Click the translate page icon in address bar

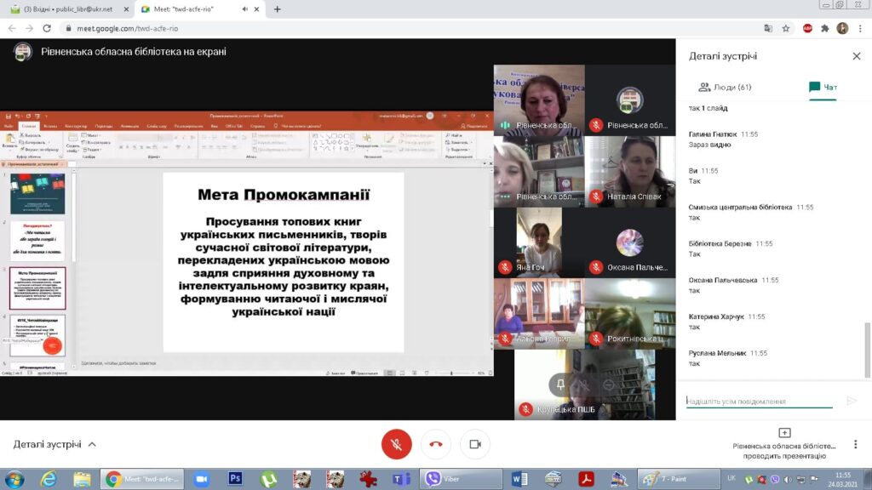tap(768, 27)
